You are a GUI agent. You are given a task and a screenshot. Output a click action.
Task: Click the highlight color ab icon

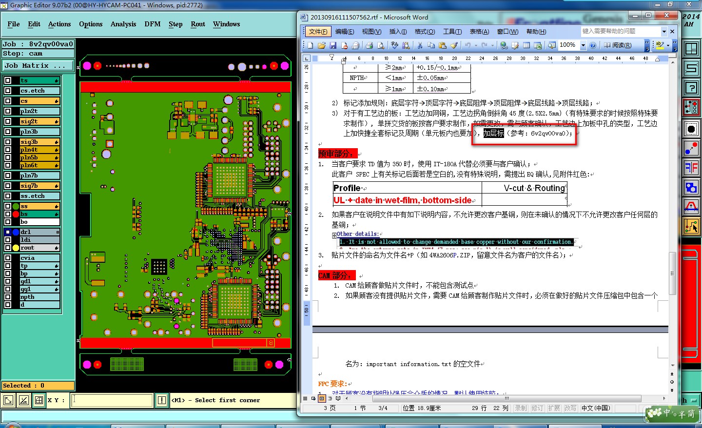point(660,45)
